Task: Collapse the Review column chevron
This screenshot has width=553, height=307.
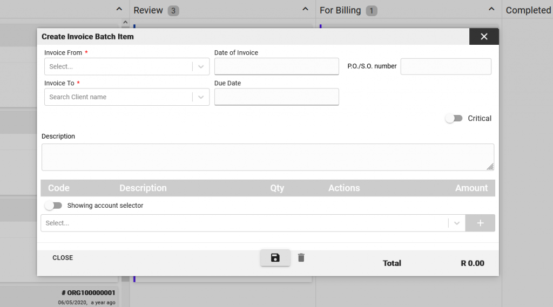Action: point(306,9)
